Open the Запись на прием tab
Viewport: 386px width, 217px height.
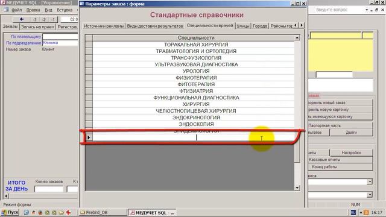tap(37, 27)
